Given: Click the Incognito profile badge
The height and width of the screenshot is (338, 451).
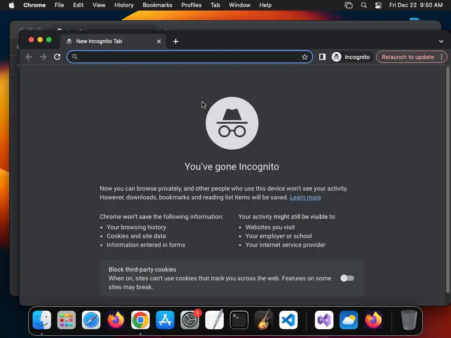Looking at the screenshot, I should tap(351, 57).
